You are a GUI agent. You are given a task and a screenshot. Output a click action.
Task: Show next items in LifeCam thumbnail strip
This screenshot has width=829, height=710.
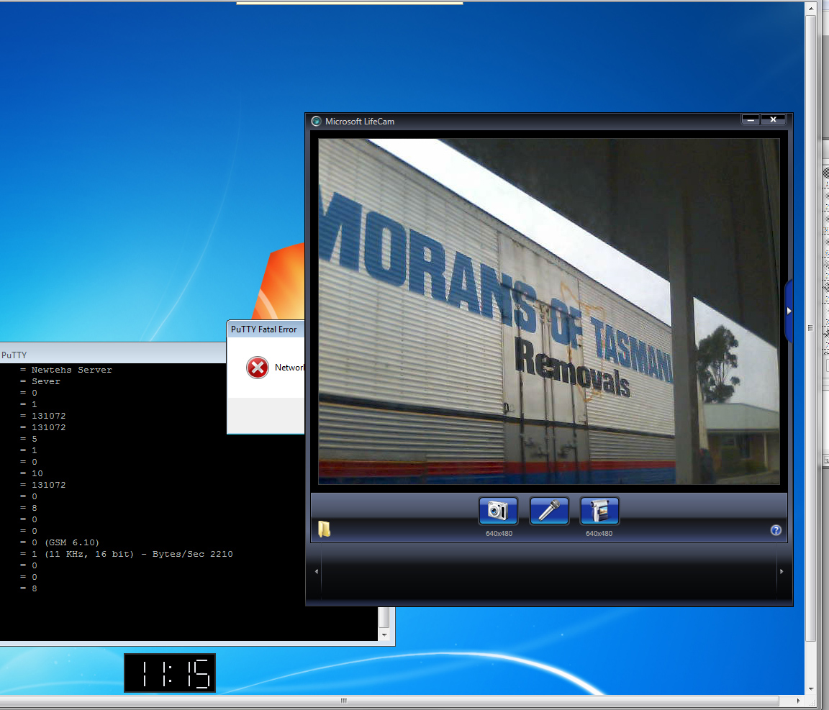tap(782, 571)
